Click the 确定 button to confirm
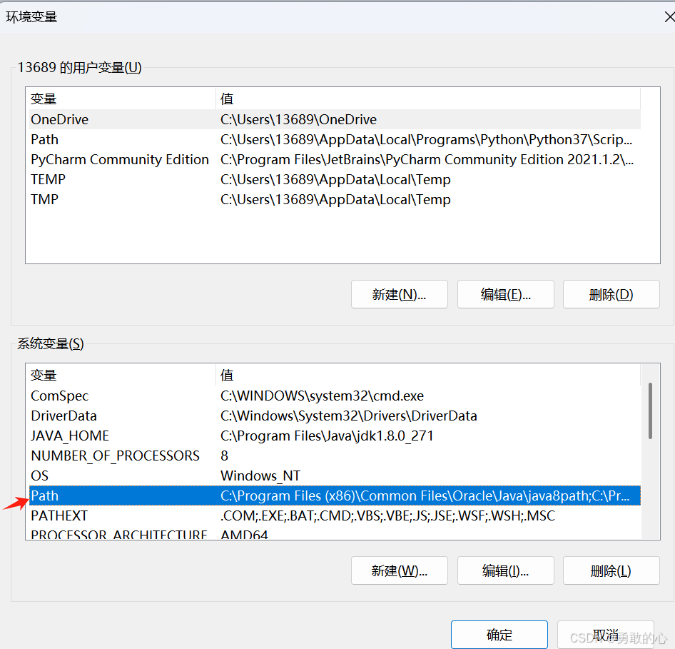The width and height of the screenshot is (675, 649). click(499, 634)
